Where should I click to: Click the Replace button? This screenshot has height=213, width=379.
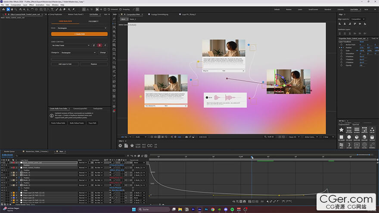[94, 64]
